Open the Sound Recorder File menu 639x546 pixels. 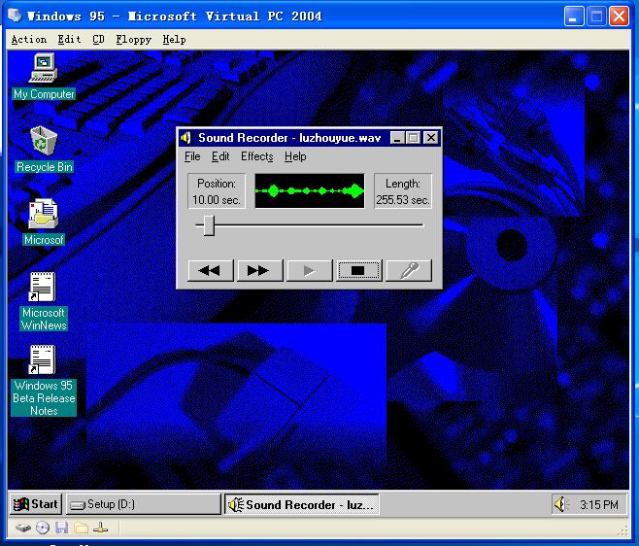192,156
